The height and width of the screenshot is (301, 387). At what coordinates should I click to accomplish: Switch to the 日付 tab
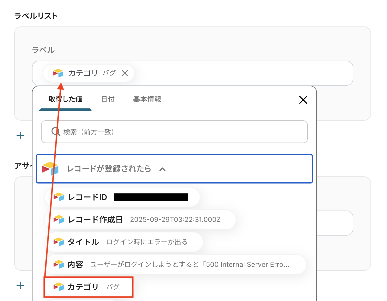(x=108, y=99)
